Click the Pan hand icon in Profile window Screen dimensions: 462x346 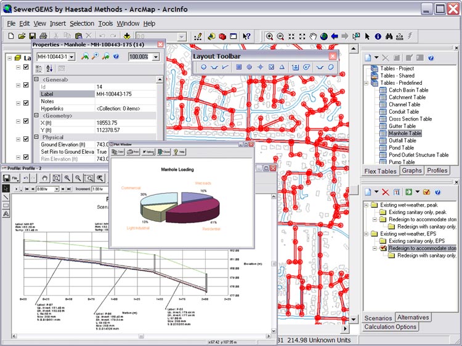[44, 178]
